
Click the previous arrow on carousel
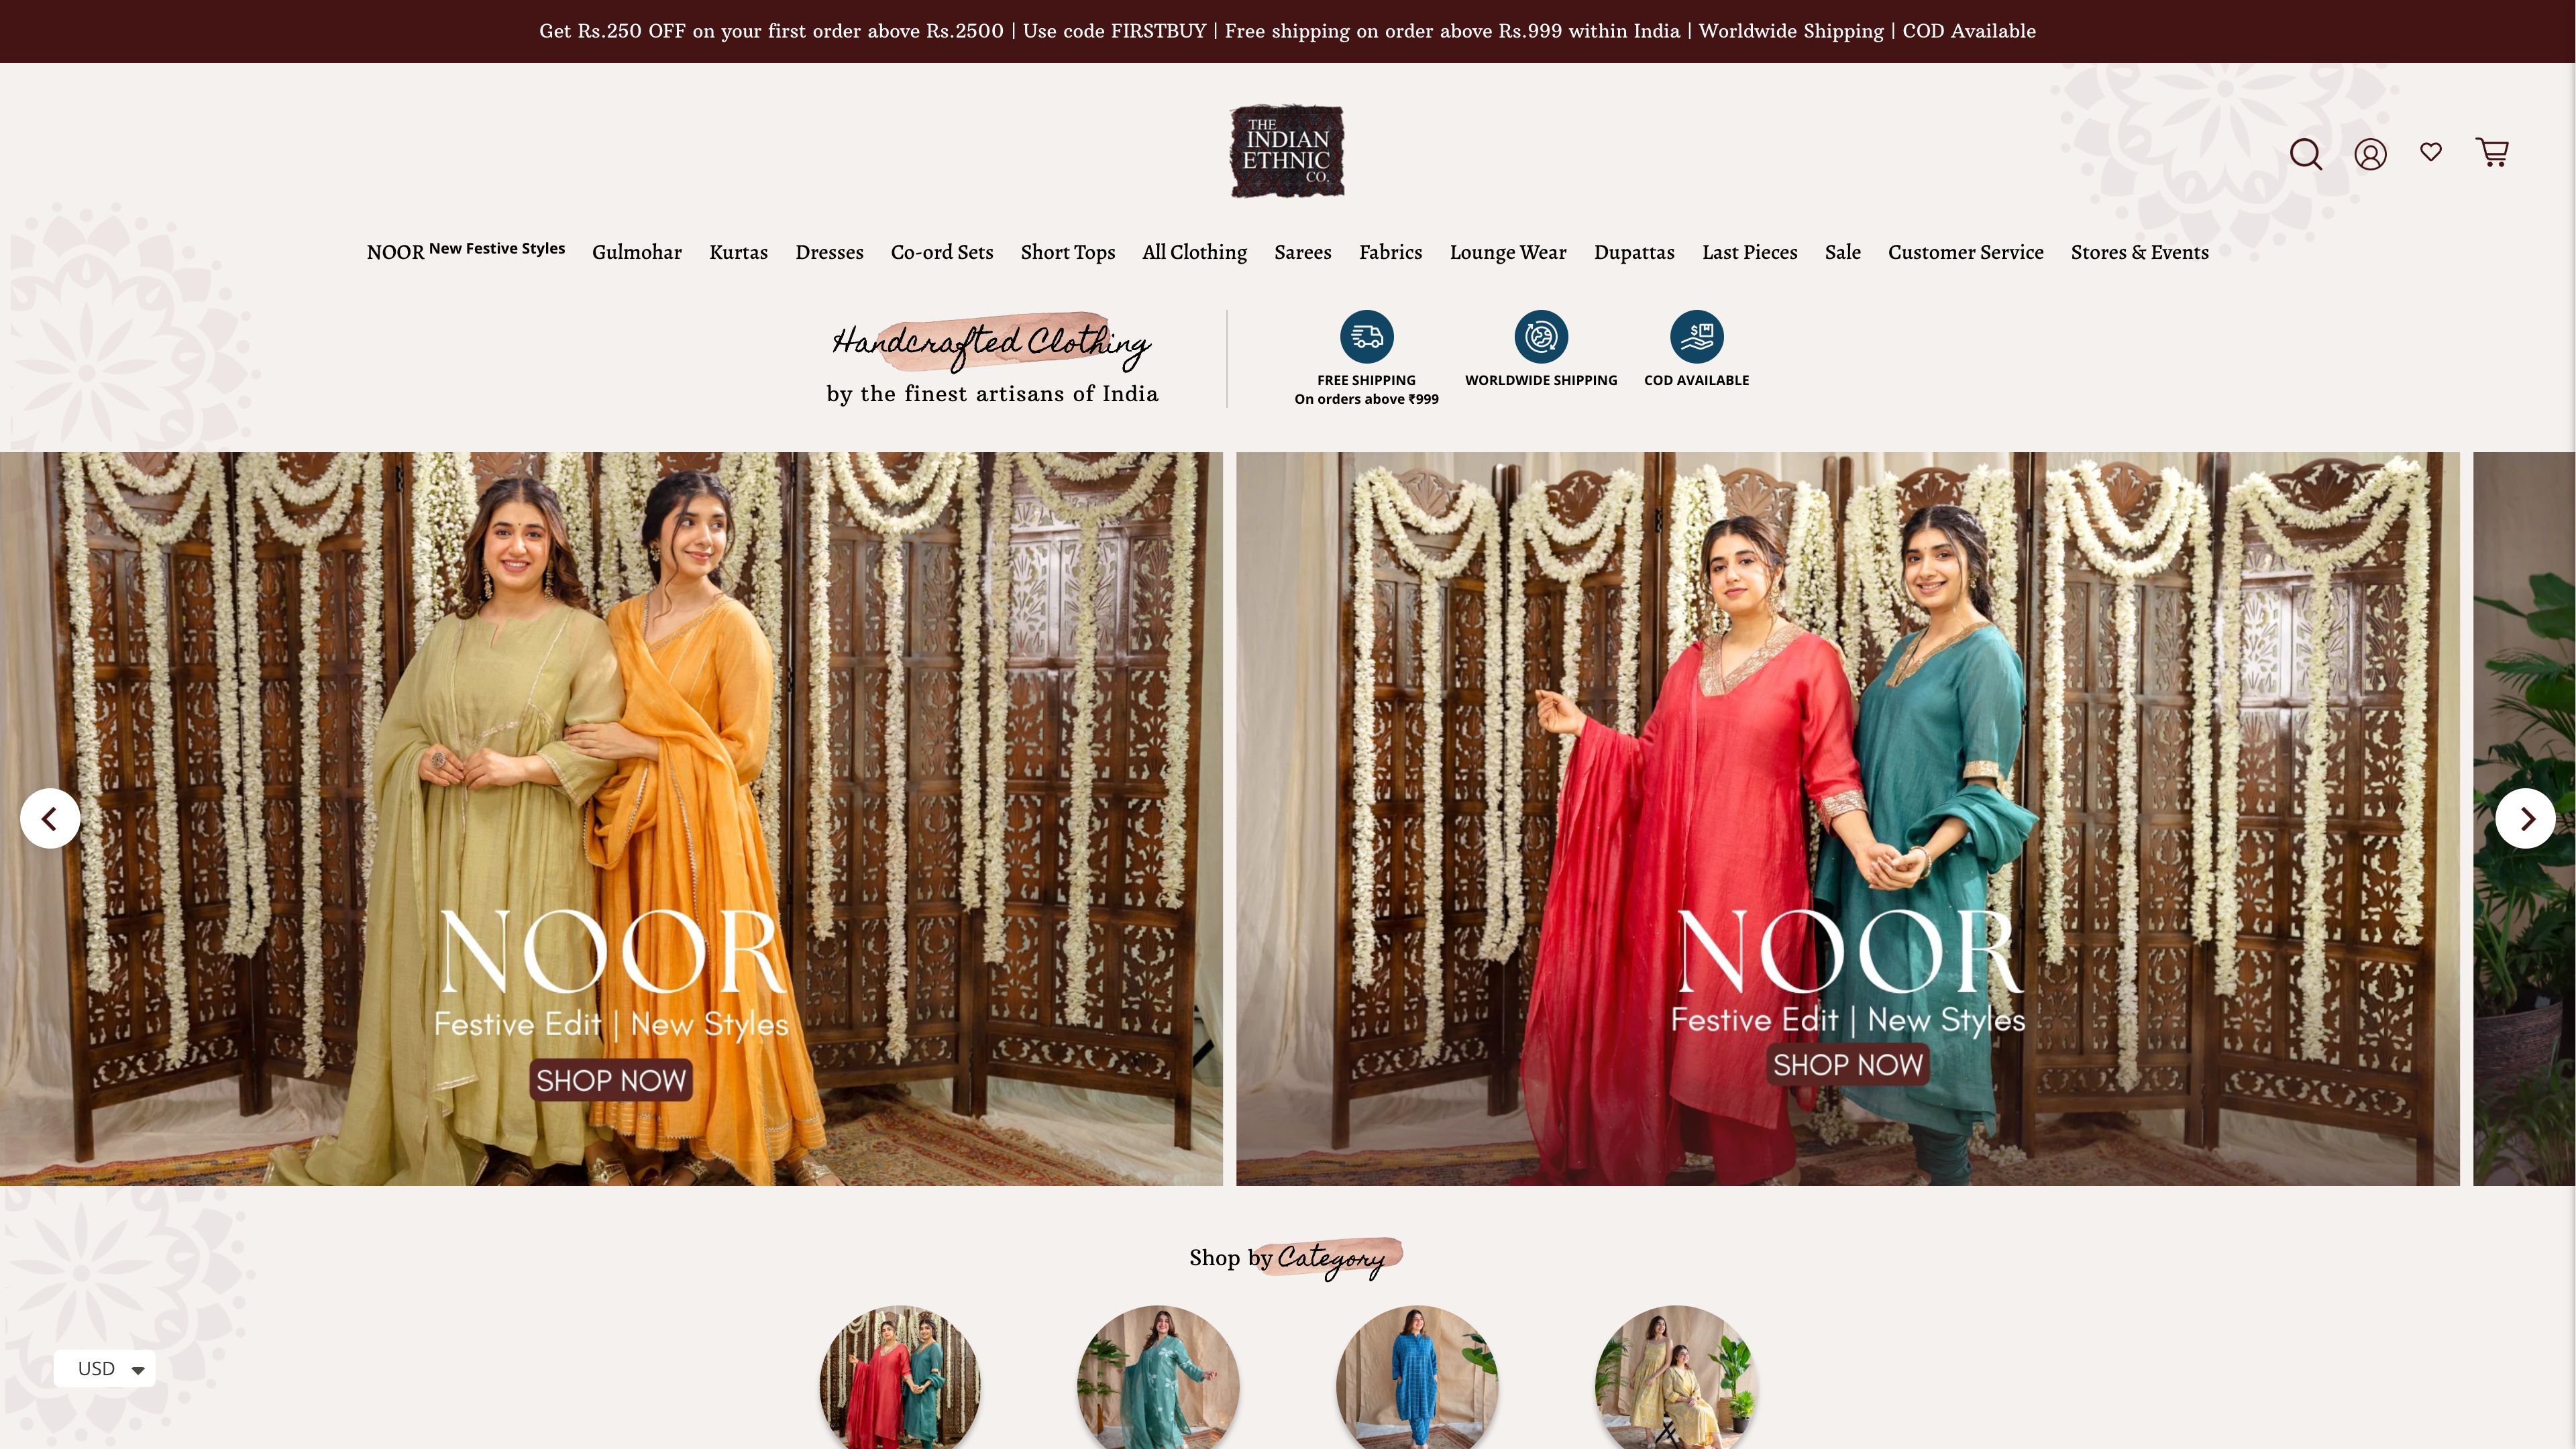pyautogui.click(x=50, y=817)
